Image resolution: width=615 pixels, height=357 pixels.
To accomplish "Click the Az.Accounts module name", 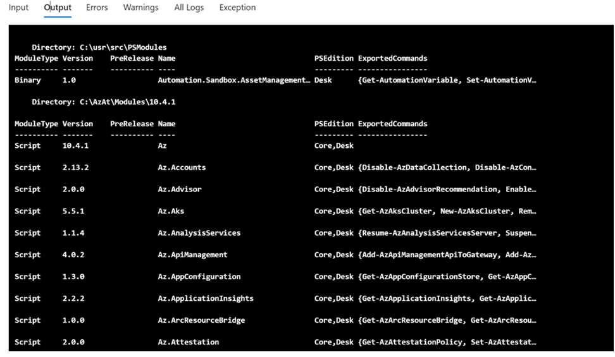I will click(182, 167).
